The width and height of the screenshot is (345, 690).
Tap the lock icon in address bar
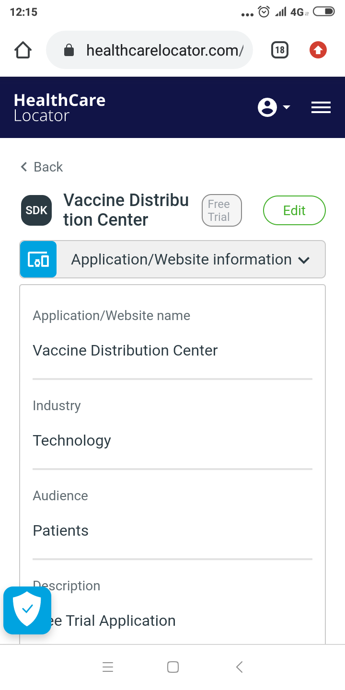point(69,50)
